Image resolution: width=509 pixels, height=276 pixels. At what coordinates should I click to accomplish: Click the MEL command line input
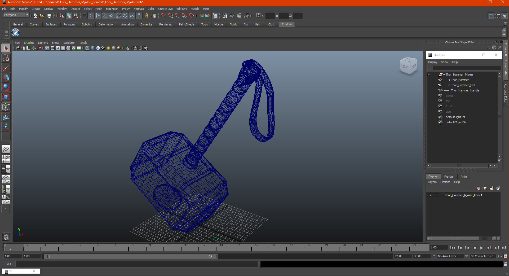[137, 264]
